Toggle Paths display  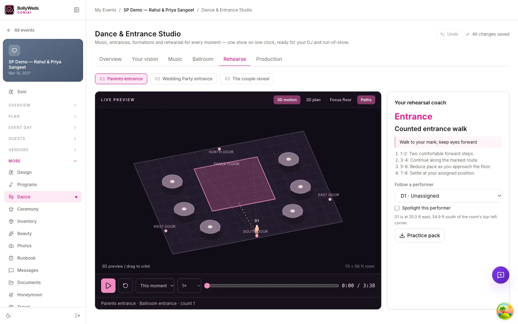click(x=366, y=100)
